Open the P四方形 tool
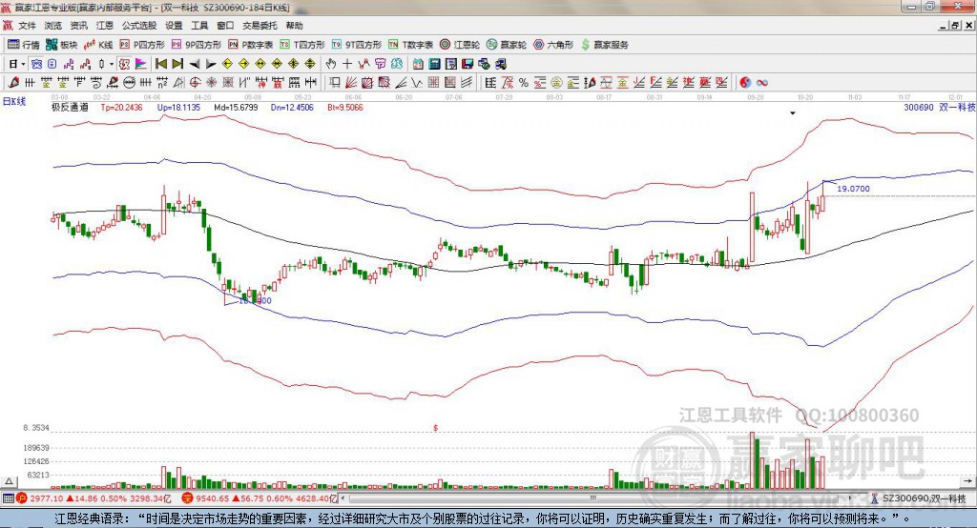 (142, 45)
